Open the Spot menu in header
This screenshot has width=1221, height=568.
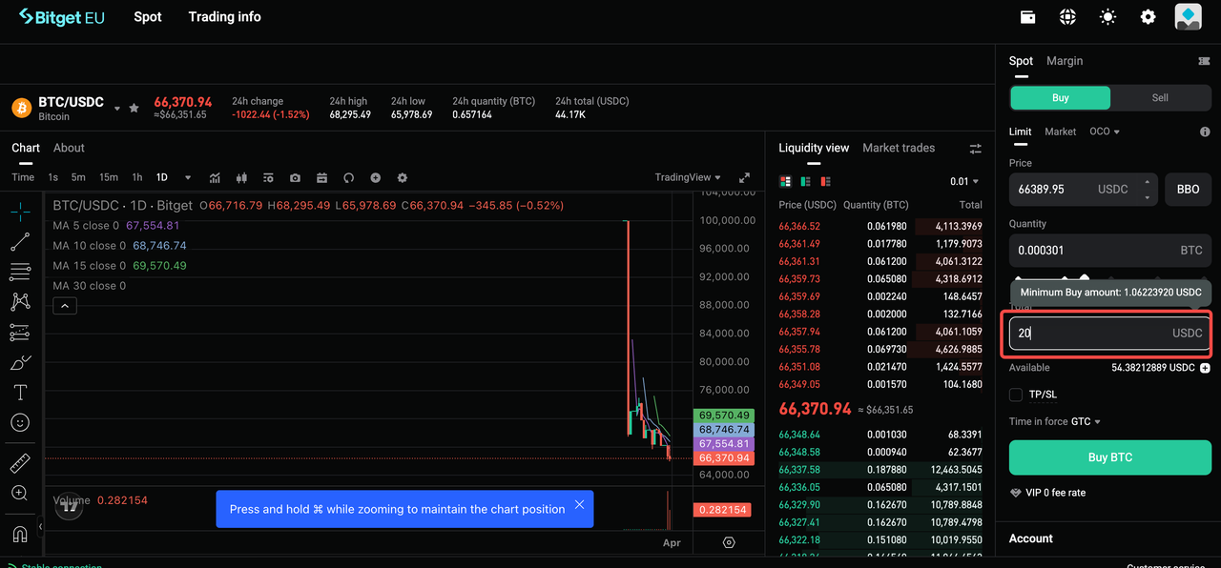[x=148, y=17]
